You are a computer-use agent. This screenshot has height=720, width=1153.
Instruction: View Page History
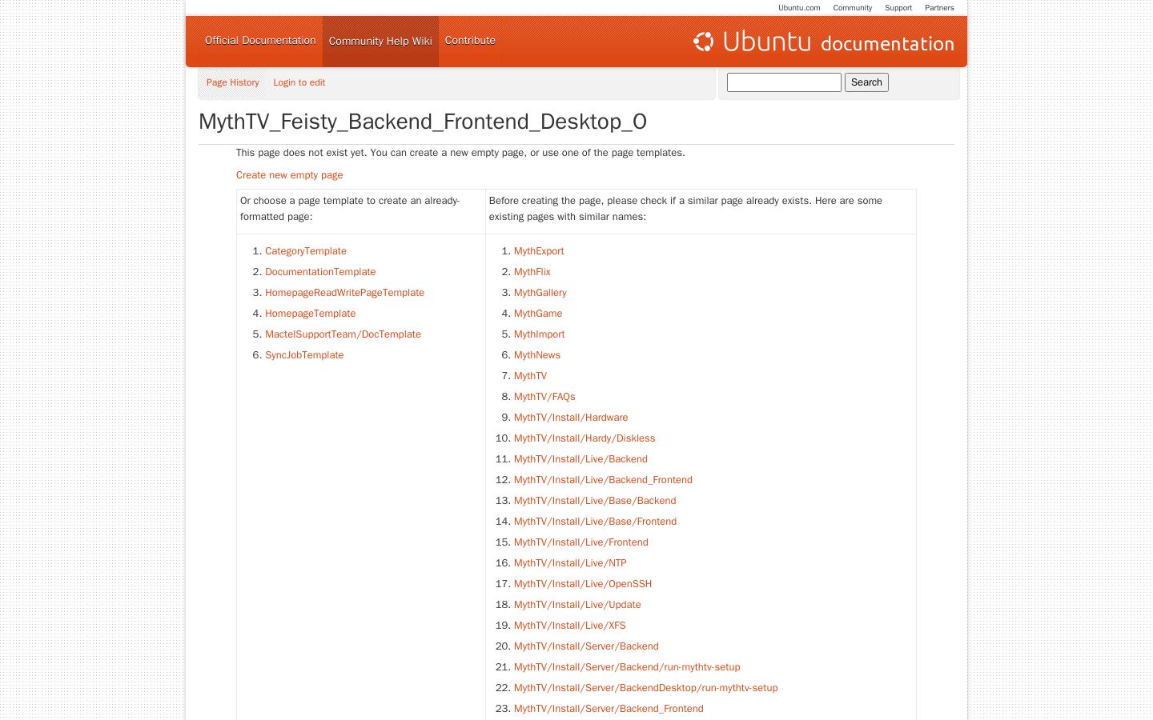click(233, 82)
